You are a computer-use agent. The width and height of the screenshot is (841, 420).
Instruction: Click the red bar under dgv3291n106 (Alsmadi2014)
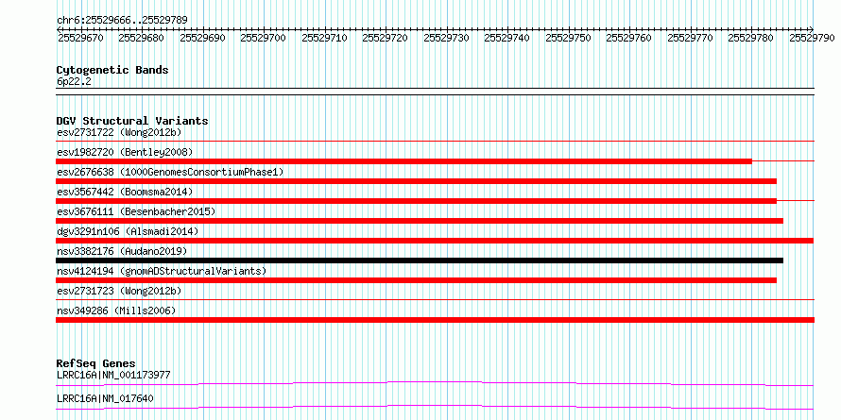[x=435, y=241]
